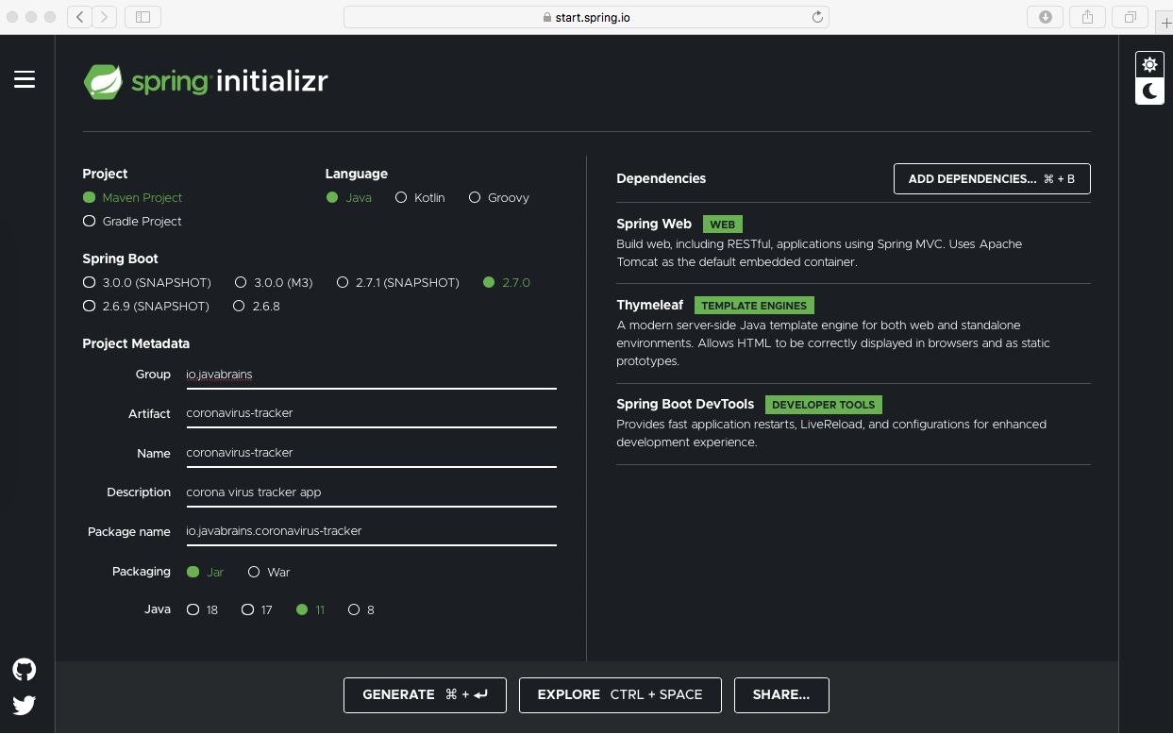Click the Spring Initializr logo
The height and width of the screenshot is (734, 1173).
[206, 81]
